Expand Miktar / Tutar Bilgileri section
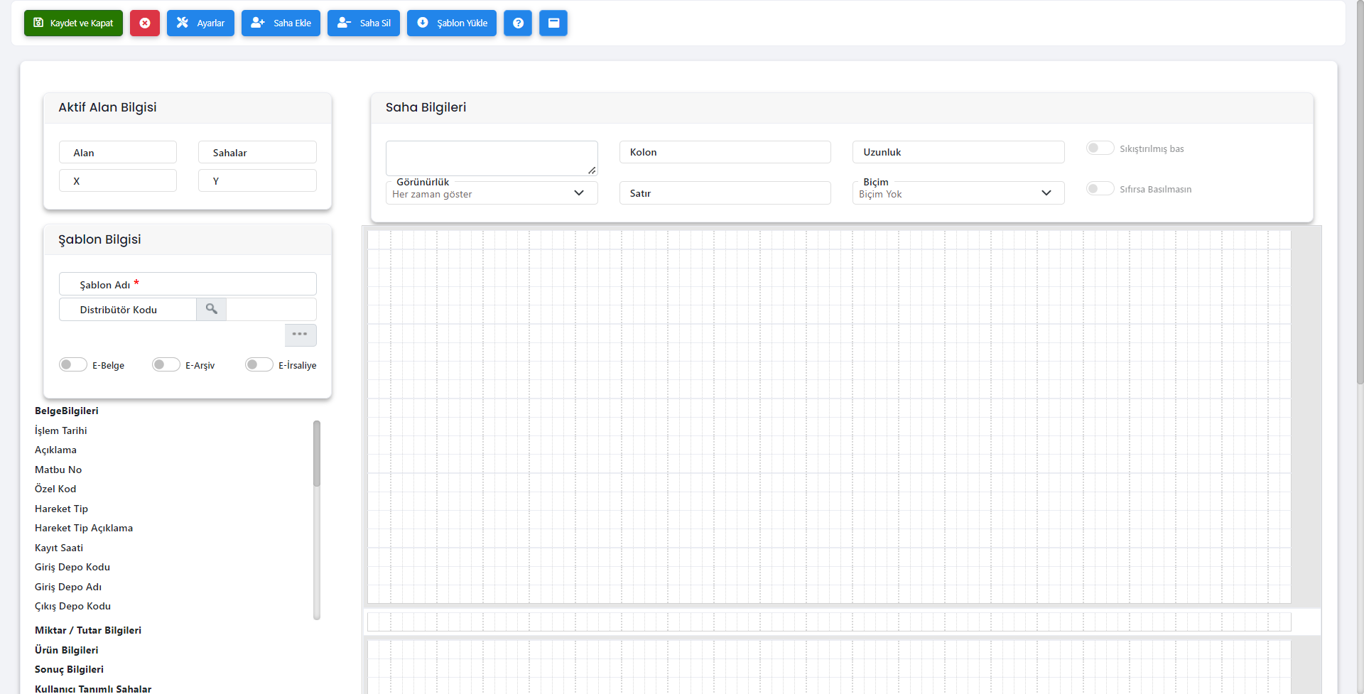 88,630
